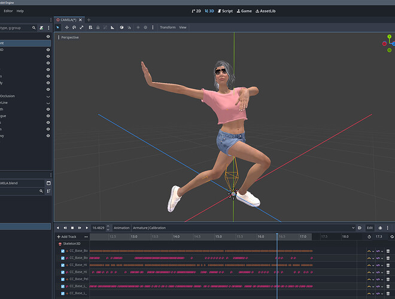Activate the ruler measuring tool

click(113, 28)
